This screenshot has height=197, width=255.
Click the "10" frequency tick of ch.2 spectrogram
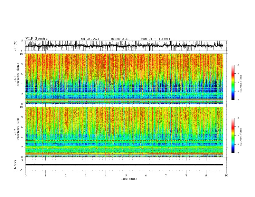(22, 107)
